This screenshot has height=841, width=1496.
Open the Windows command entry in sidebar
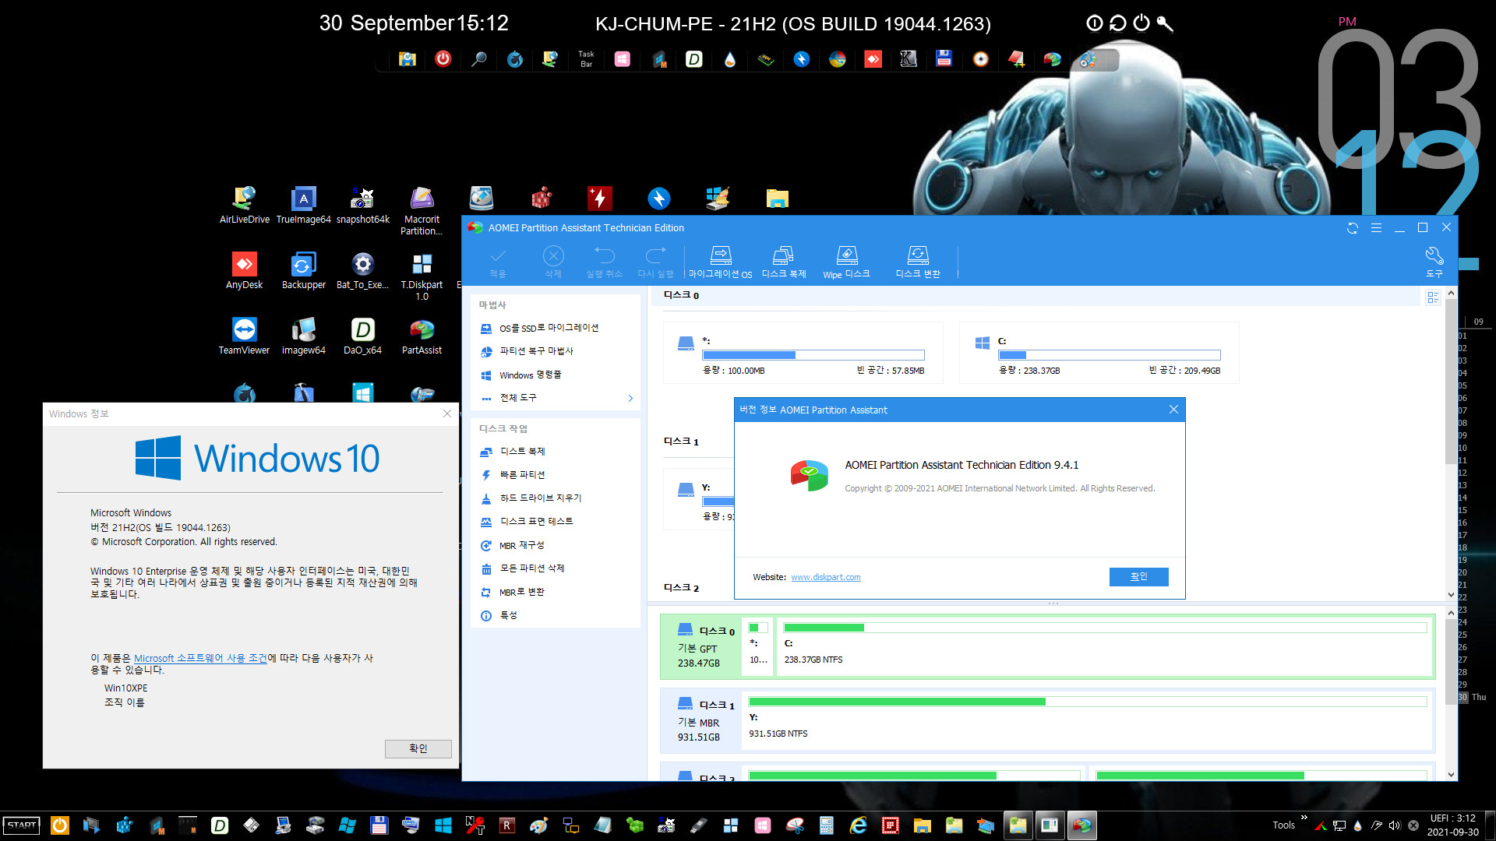(530, 375)
